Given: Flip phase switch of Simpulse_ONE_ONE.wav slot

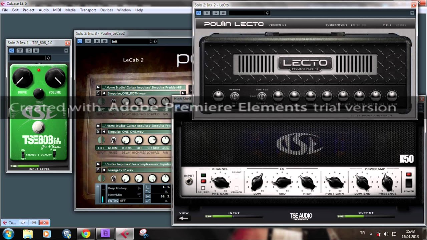Looking at the screenshot, I should 113,140.
